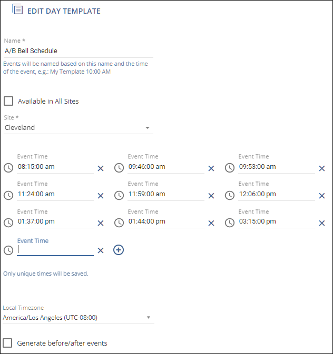Open clock picker for 11:24:00 am
Screen dimensions: 333x354
[8, 195]
